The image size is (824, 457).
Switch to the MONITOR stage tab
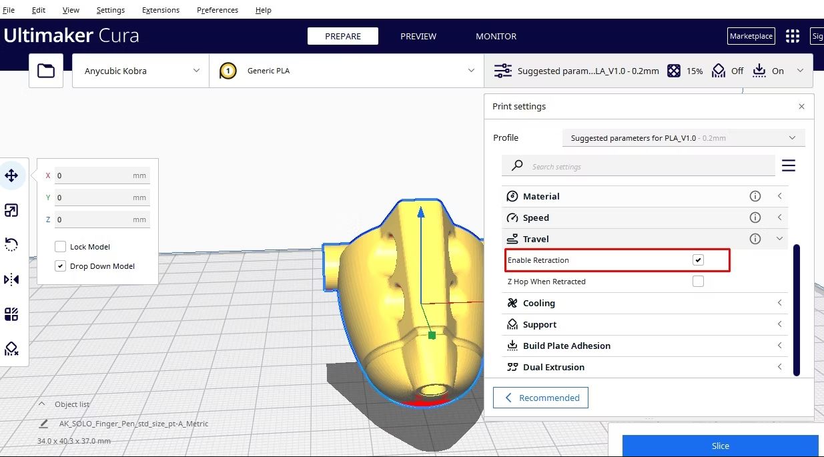[496, 36]
